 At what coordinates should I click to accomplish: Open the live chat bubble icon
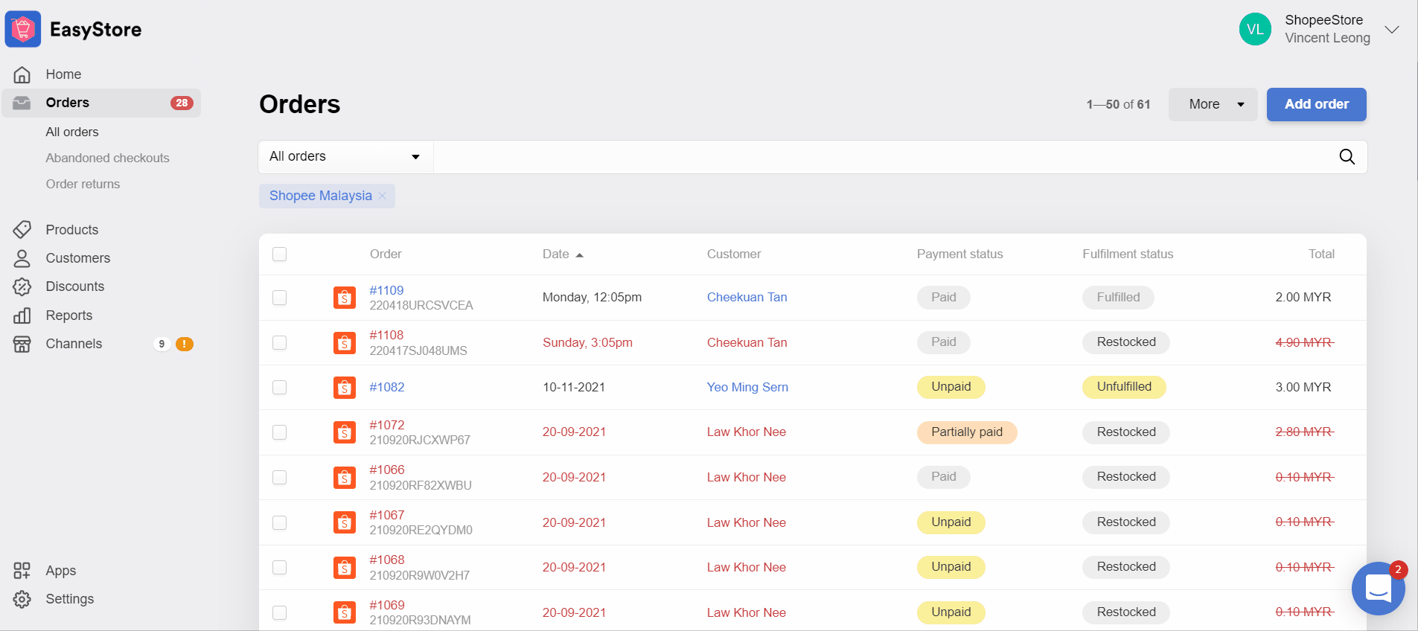coord(1378,589)
